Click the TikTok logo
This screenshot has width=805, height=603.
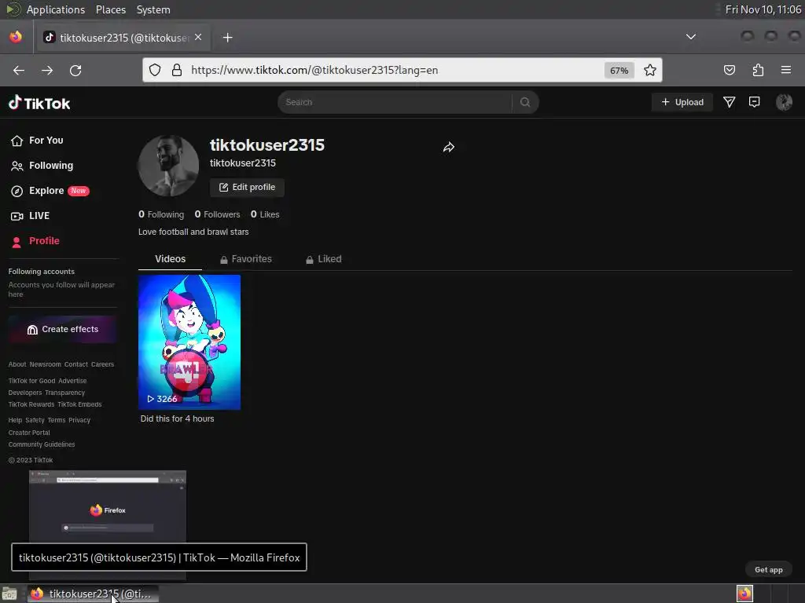point(39,103)
